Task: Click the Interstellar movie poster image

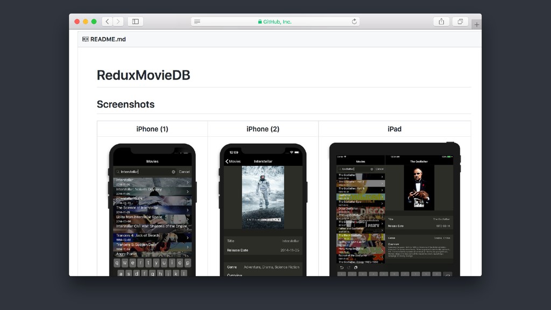Action: [263, 197]
